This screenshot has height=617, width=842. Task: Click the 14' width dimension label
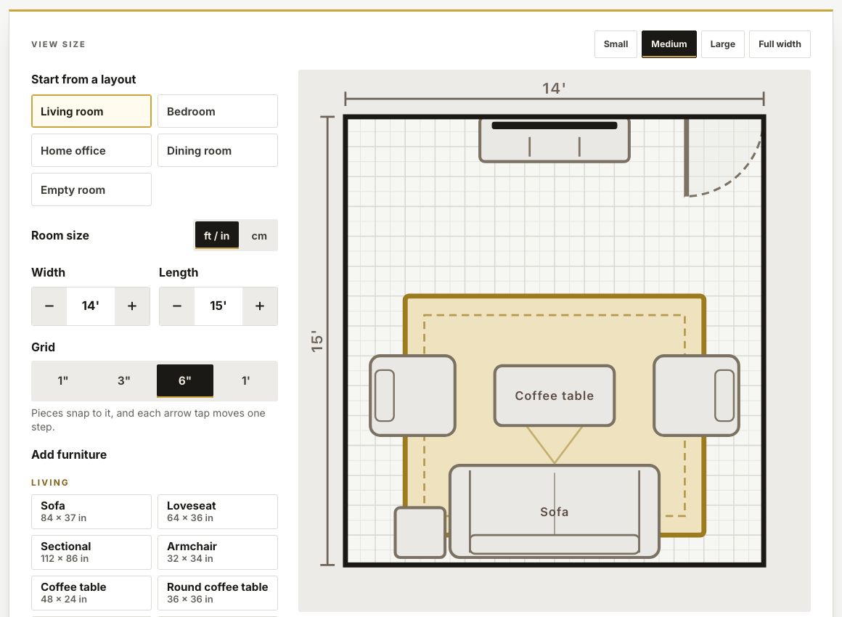[554, 88]
